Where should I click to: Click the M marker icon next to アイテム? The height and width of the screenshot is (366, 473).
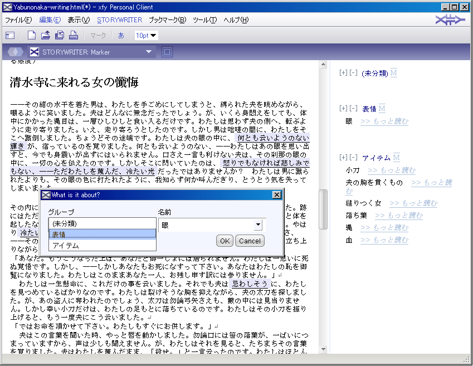pyautogui.click(x=396, y=158)
